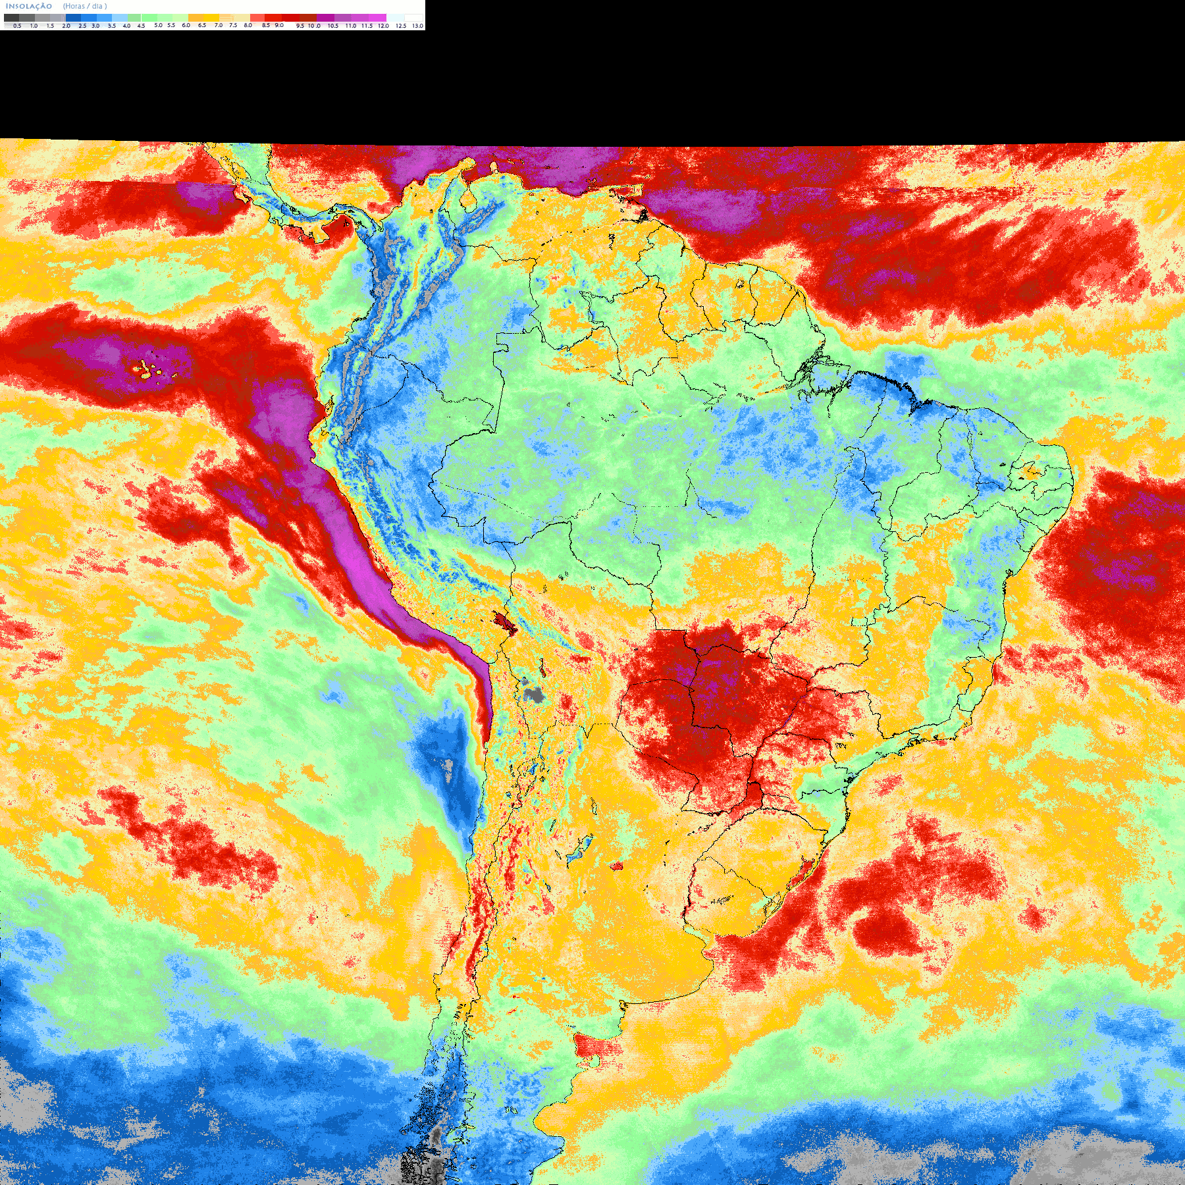Click the 7.5 legend value
The image size is (1185, 1185).
point(233,25)
